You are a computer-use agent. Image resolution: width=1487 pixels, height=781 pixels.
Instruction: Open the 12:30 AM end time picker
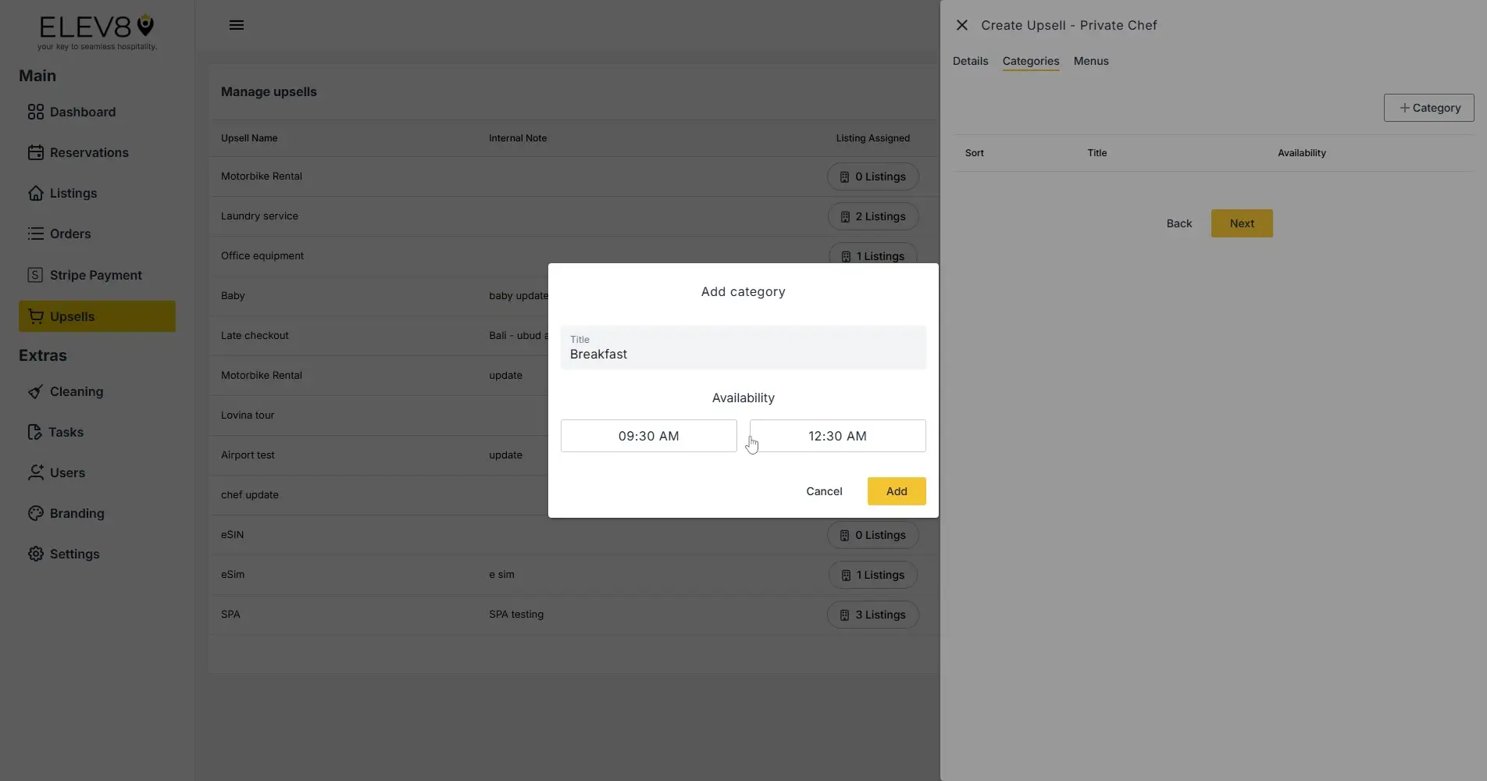tap(837, 436)
